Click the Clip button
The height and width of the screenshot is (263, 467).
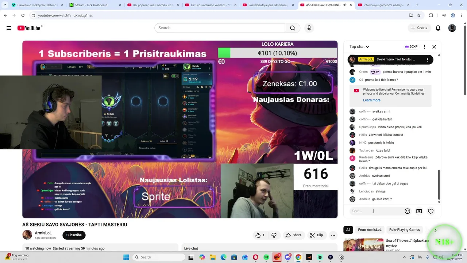317,235
